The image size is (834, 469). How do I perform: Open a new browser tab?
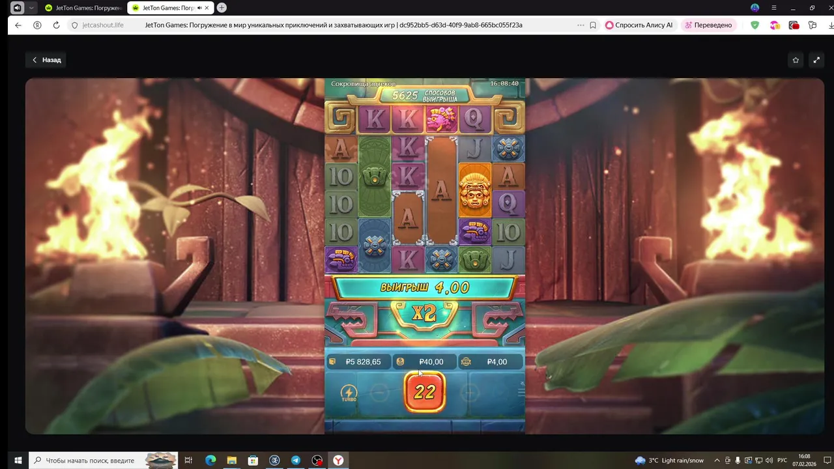(x=222, y=8)
